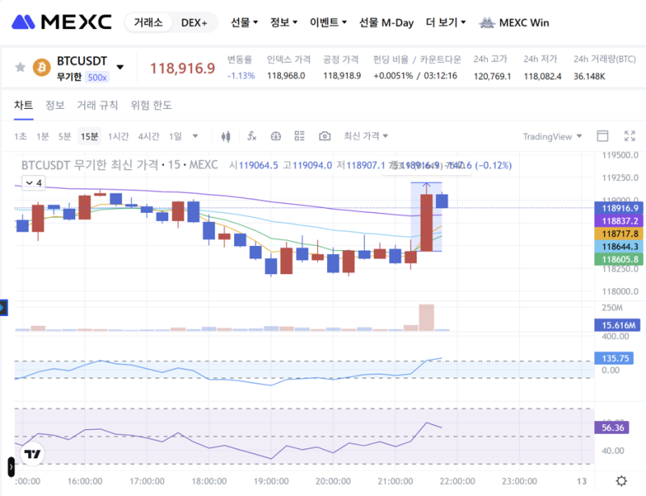Open the BTCUSDT pair selector dropdown
Screen dimensions: 646x496
coord(120,67)
